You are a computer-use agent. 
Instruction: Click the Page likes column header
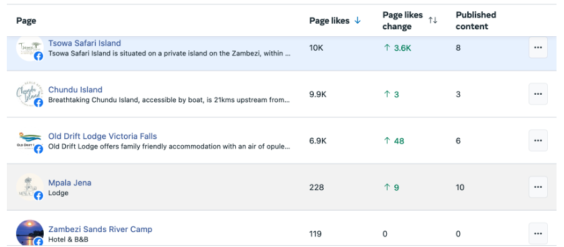(x=329, y=21)
